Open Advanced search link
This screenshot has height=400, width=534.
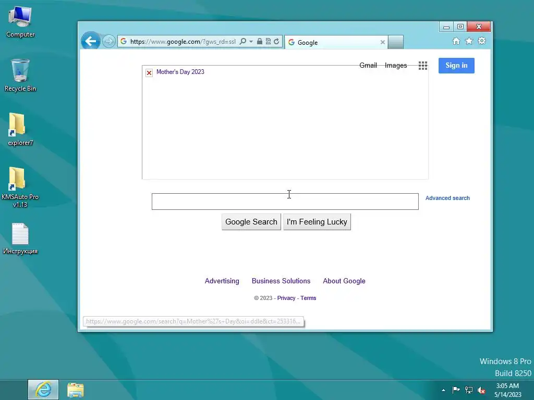447,198
